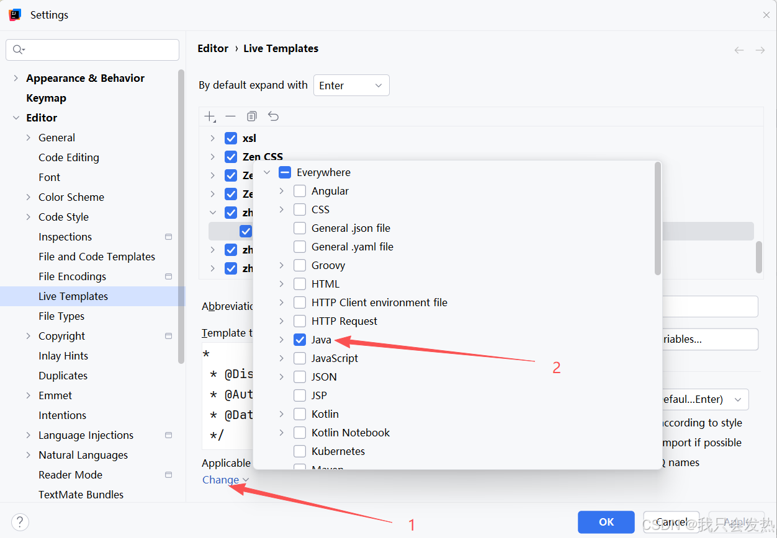Open help with the question mark icon
The image size is (777, 538).
click(20, 522)
